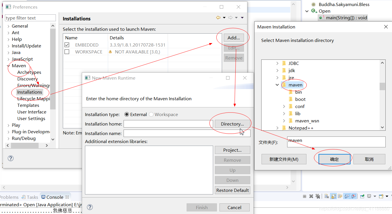Click Restore Default button
The image size is (392, 214).
[232, 190]
